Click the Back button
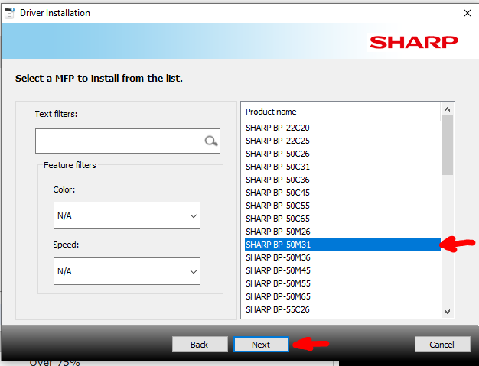Viewport: 479px width, 366px height. click(x=200, y=345)
